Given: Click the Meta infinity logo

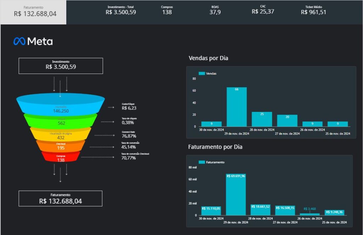Looking at the screenshot, I should pos(19,41).
